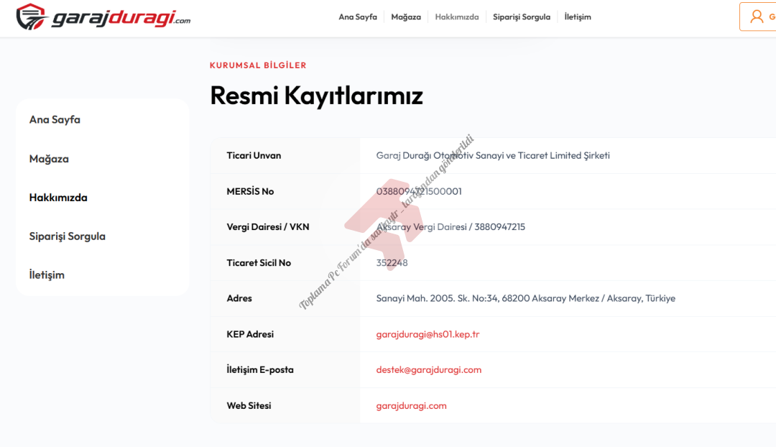776x447 pixels.
Task: Open the garajduragi.com website link
Action: pos(411,405)
